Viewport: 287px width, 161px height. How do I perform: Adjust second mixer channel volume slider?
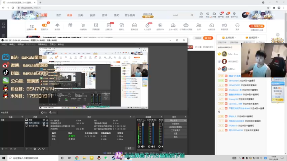pyautogui.click(x=153, y=133)
